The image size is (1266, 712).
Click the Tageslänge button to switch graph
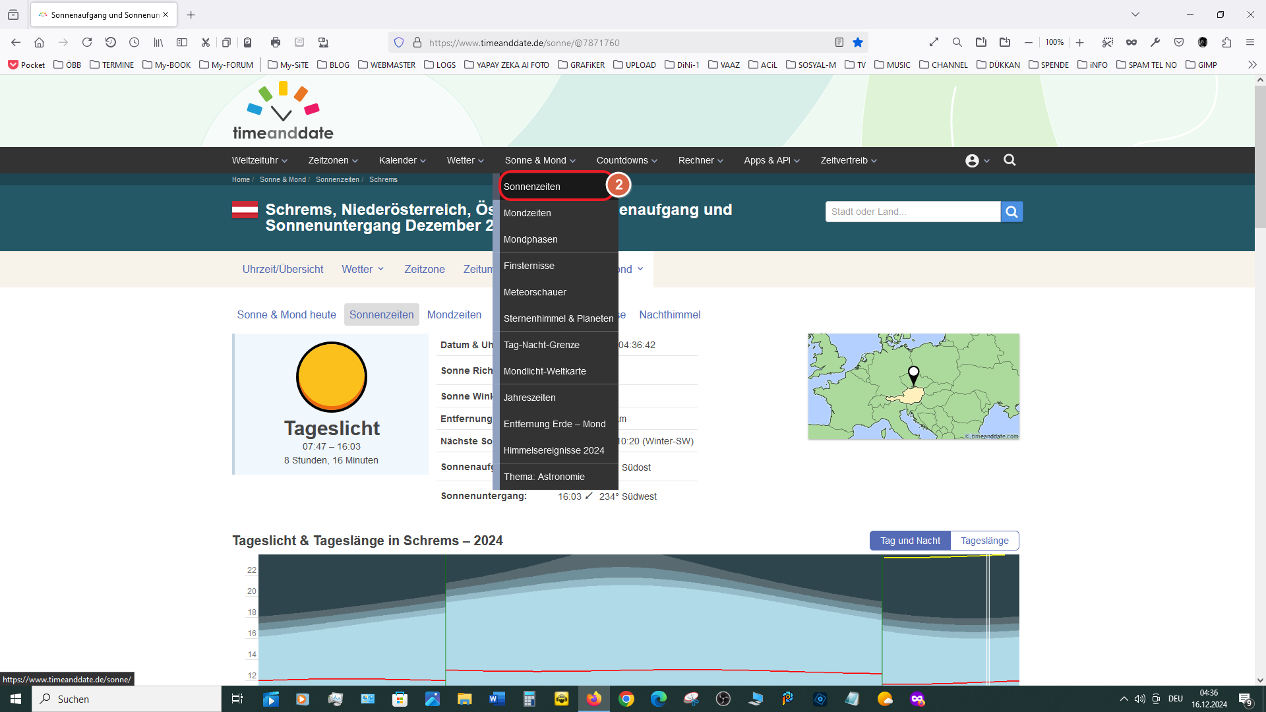click(984, 540)
